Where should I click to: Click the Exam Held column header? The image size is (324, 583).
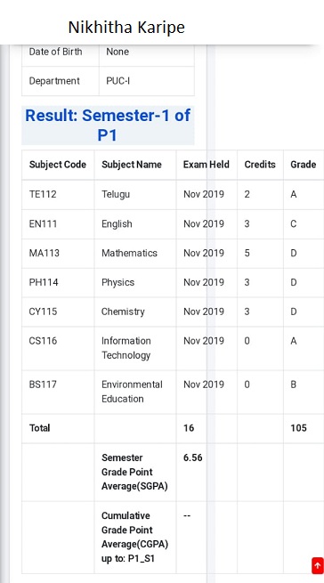[207, 165]
